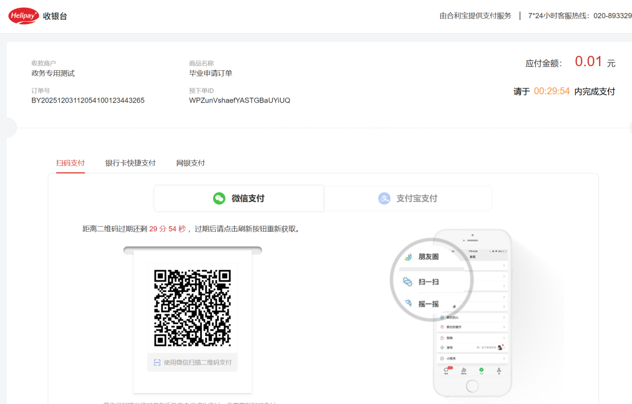Click the Contacts icon in phone bottom bar

click(x=464, y=370)
